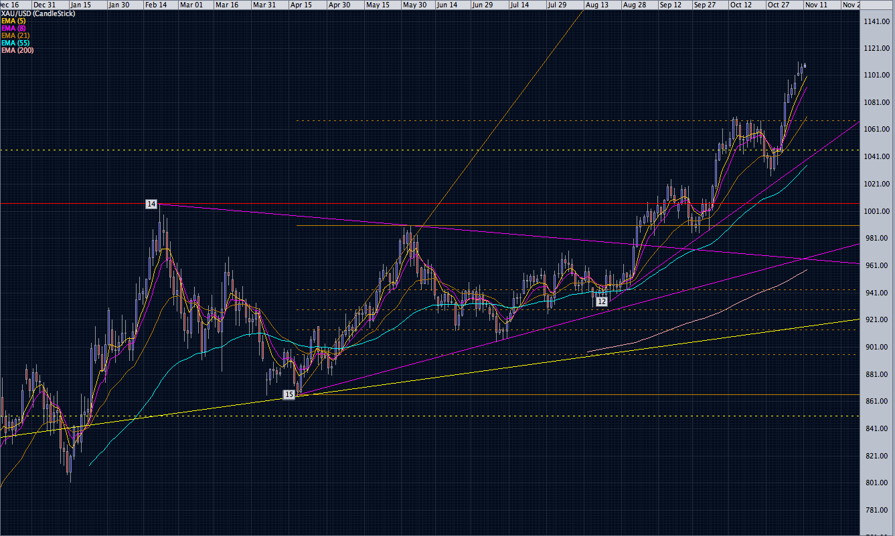Image resolution: width=895 pixels, height=536 pixels.
Task: Click the Mar 31 date on time axis
Action: [265, 5]
